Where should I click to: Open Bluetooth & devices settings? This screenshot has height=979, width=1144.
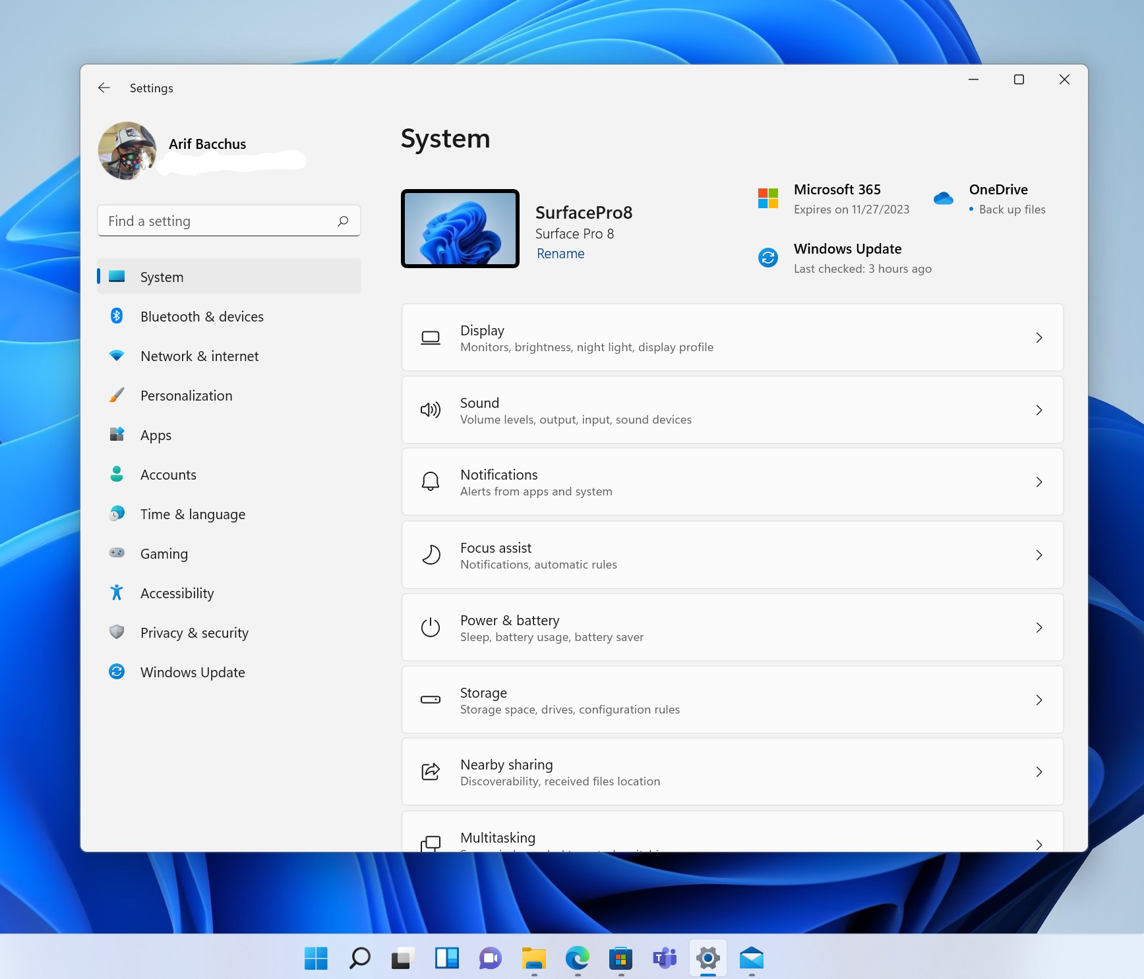229,316
